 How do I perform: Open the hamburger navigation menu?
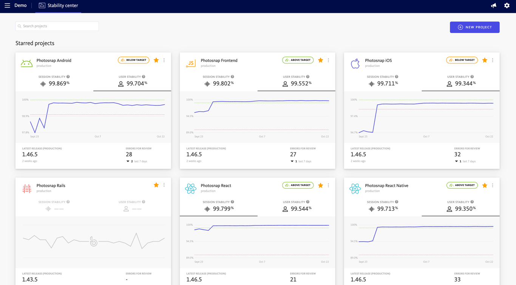pos(7,6)
